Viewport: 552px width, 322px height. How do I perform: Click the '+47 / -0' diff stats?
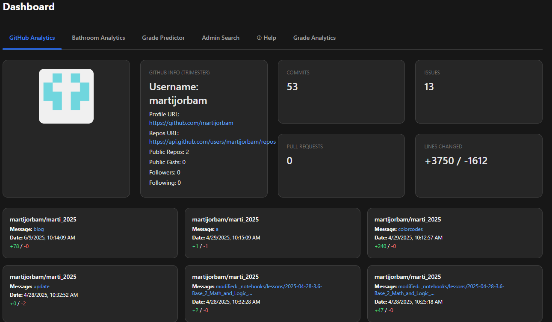pyautogui.click(x=384, y=310)
